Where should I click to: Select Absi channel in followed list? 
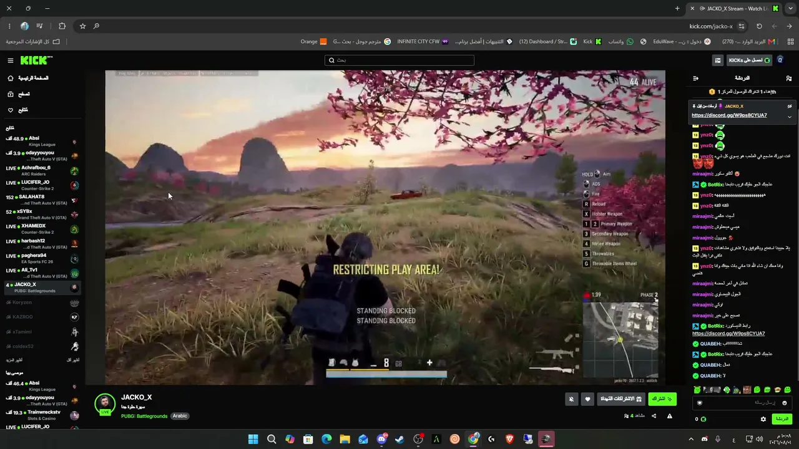click(42, 142)
